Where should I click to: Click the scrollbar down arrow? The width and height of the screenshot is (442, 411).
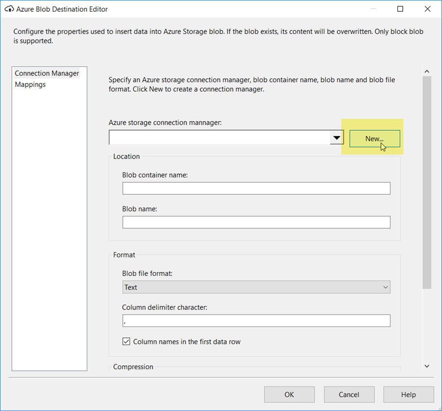point(426,366)
